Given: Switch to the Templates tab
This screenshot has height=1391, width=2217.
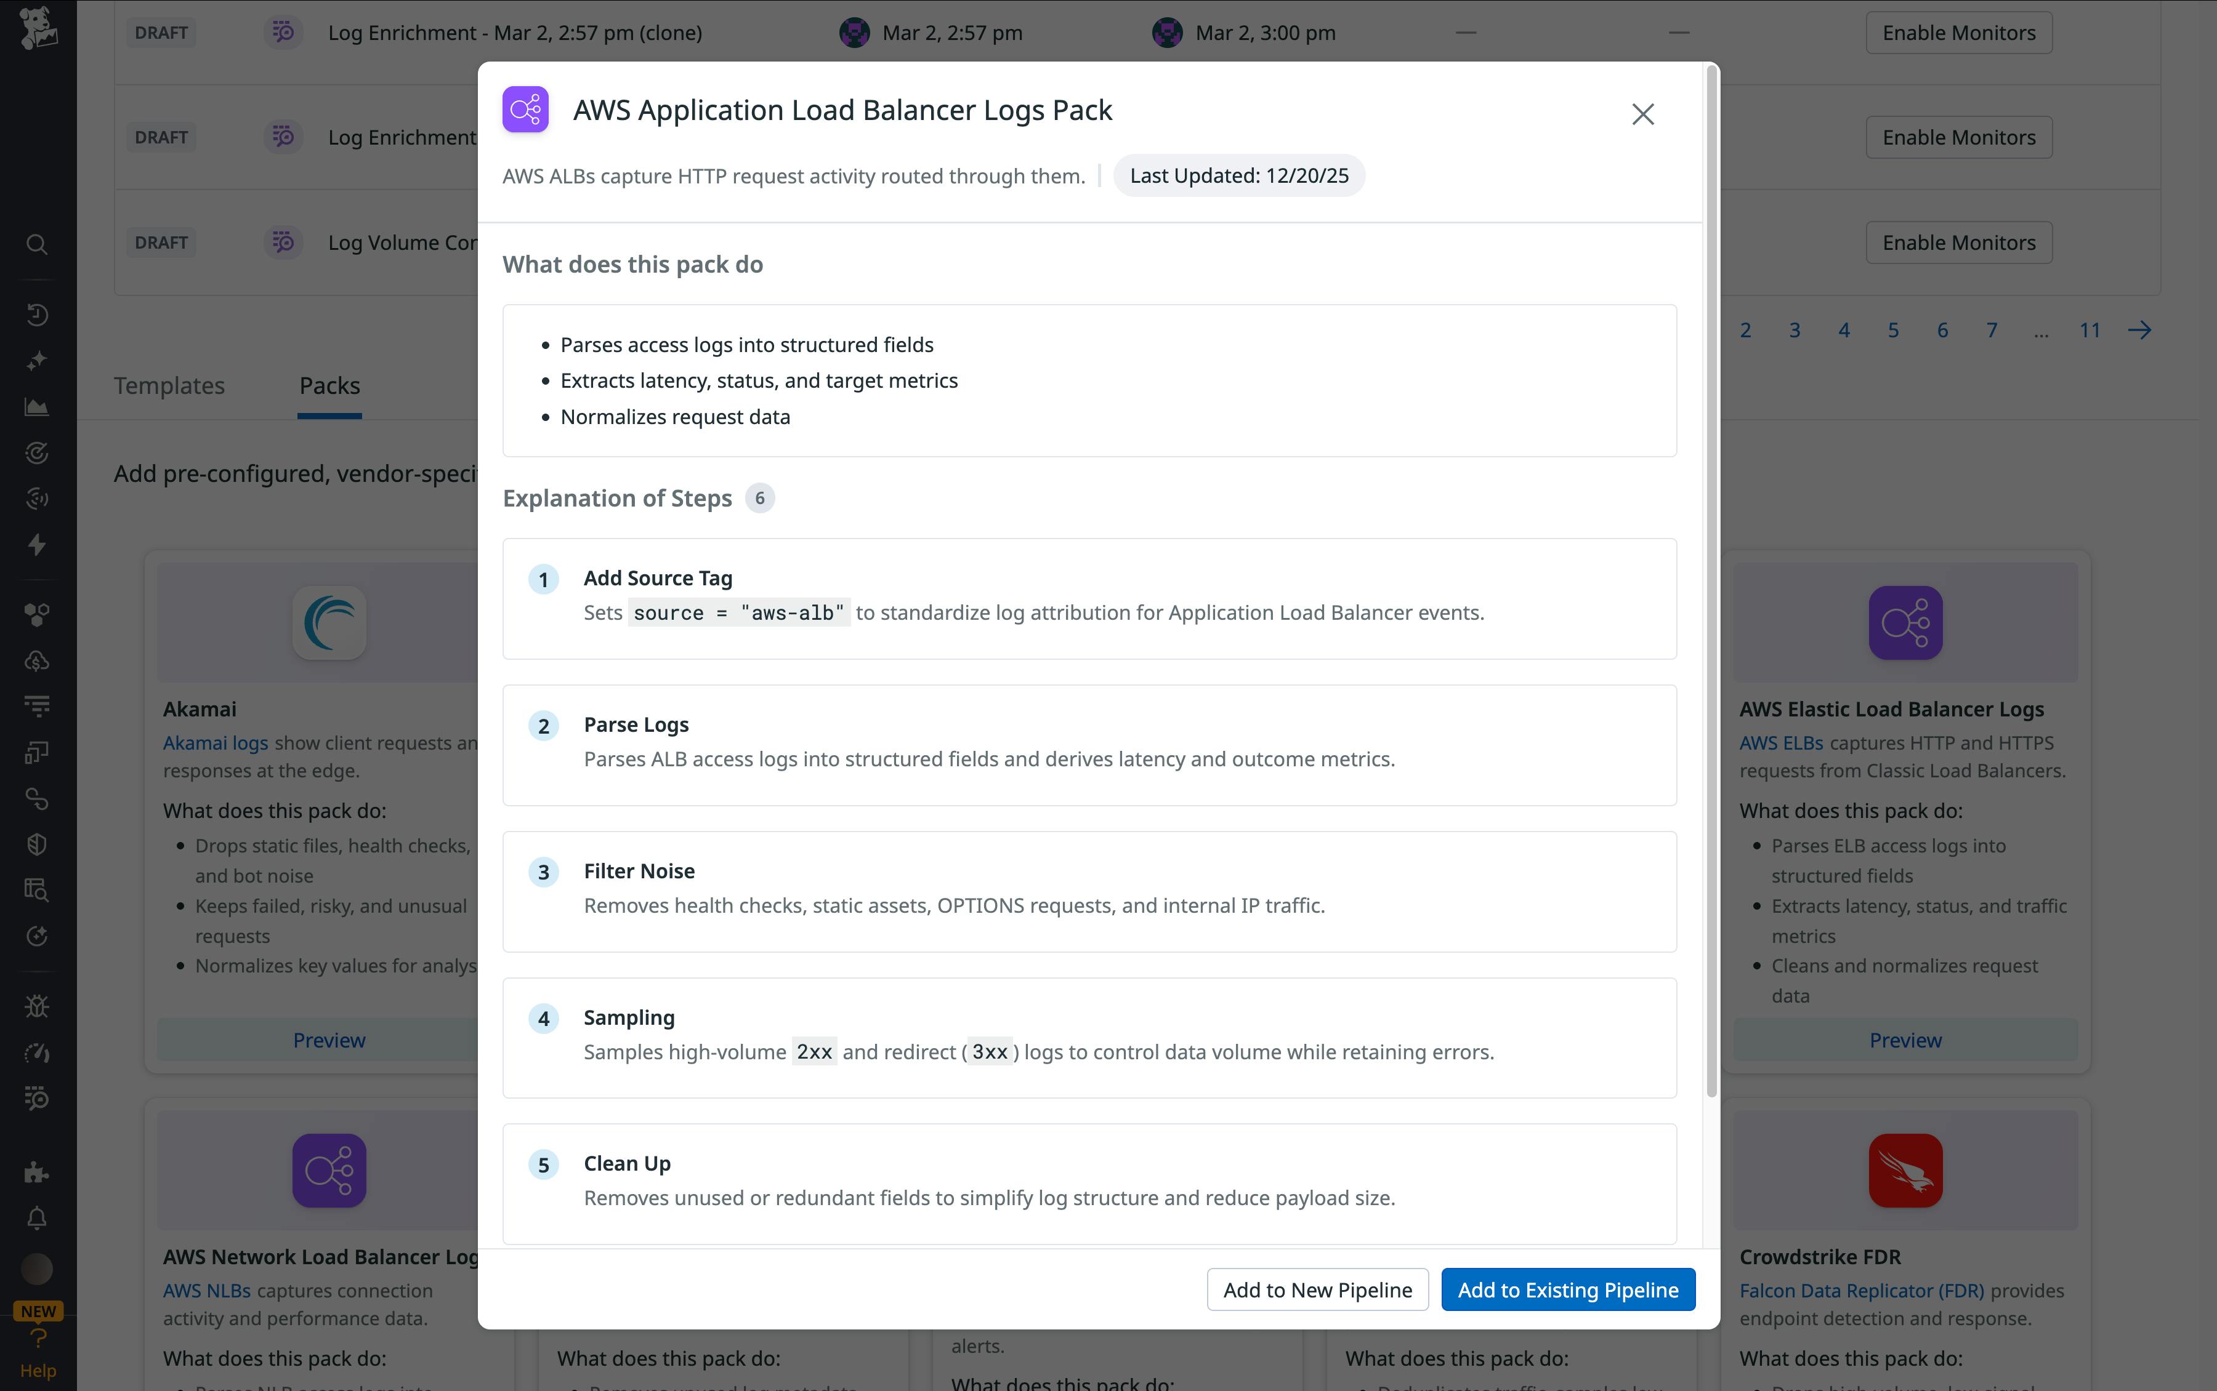Looking at the screenshot, I should (x=169, y=385).
